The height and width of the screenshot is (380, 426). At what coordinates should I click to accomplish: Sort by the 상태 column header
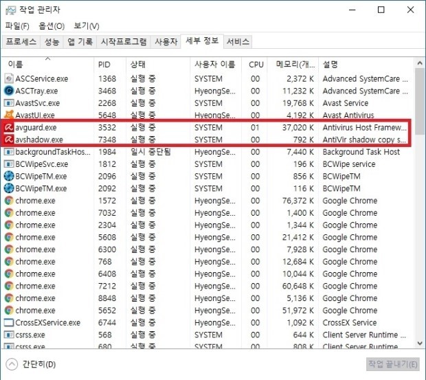(158, 65)
